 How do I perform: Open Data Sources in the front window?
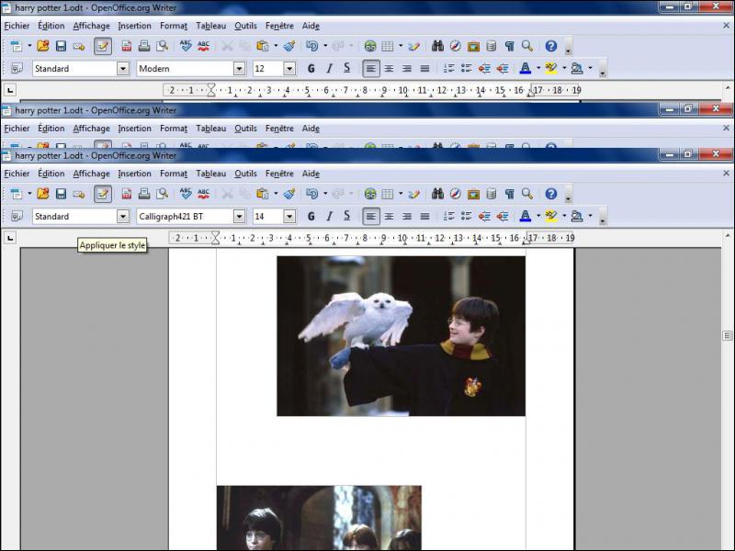[492, 194]
